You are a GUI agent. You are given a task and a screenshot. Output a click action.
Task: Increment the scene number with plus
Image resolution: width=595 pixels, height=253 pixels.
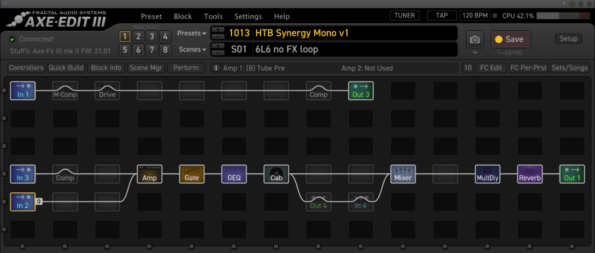coord(218,46)
